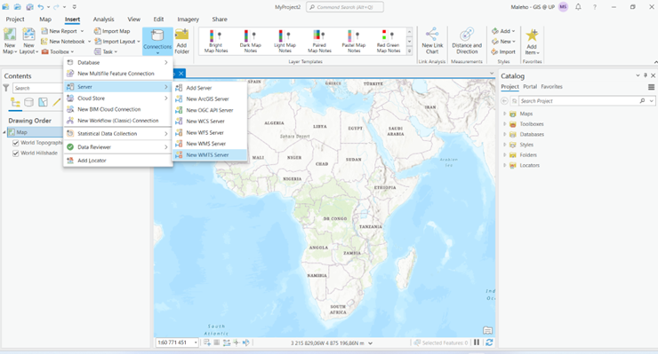Show List By Drawing Order view
The height and width of the screenshot is (354, 658).
click(15, 102)
